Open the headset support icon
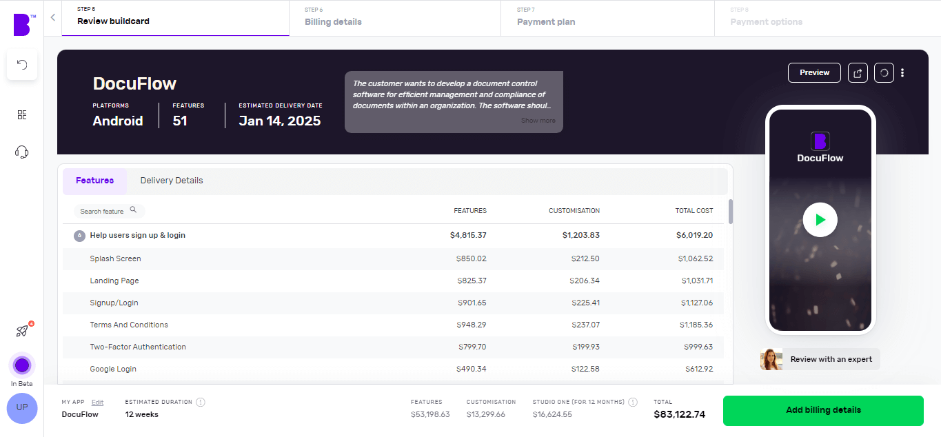This screenshot has width=941, height=437. 22,152
